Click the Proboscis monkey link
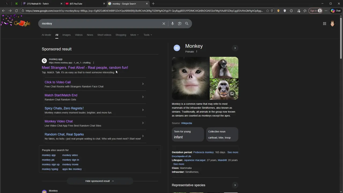This screenshot has height=193, width=343. pyautogui.click(x=204, y=152)
